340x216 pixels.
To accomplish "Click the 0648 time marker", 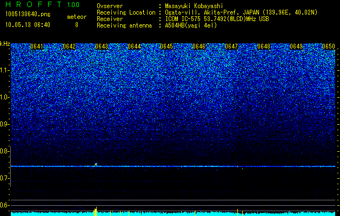I will click(x=264, y=46).
